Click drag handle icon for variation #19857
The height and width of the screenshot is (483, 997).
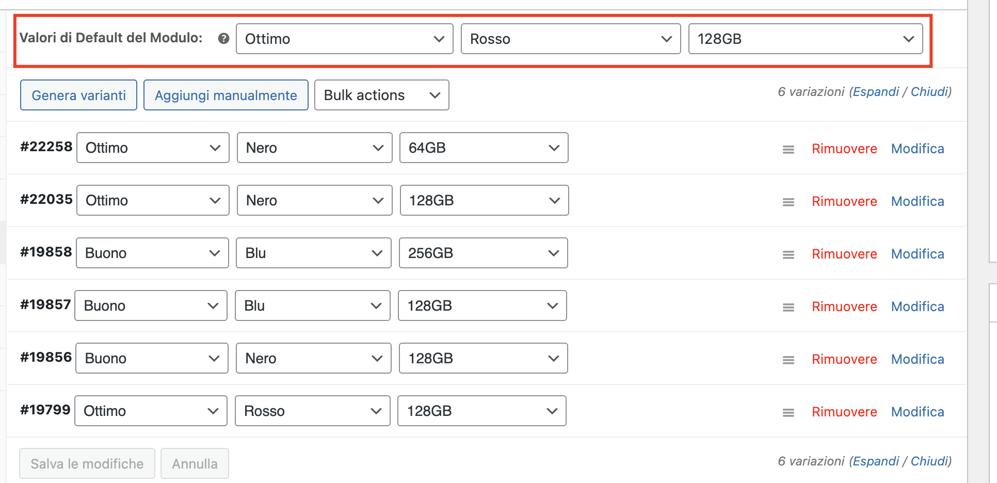[x=789, y=308]
